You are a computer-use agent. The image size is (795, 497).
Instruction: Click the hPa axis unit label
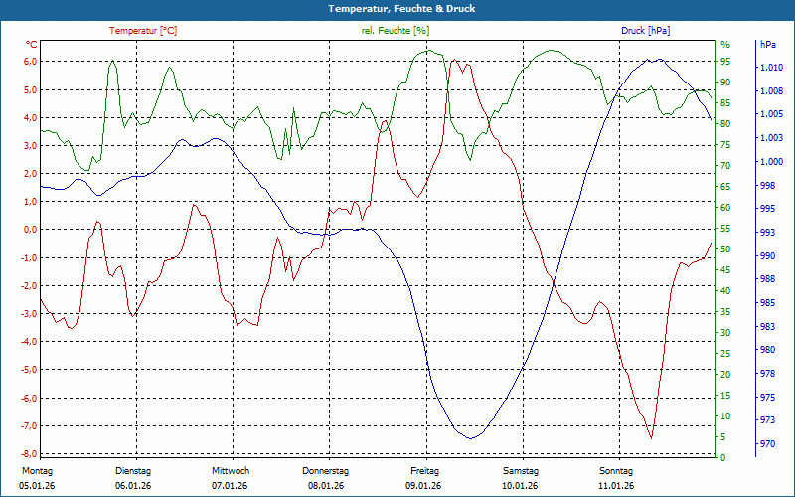pyautogui.click(x=768, y=45)
